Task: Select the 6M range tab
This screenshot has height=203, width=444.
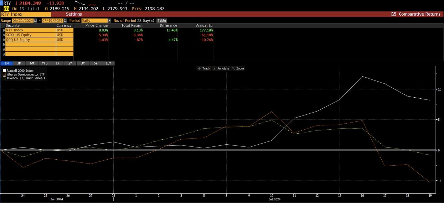Action: (32, 63)
